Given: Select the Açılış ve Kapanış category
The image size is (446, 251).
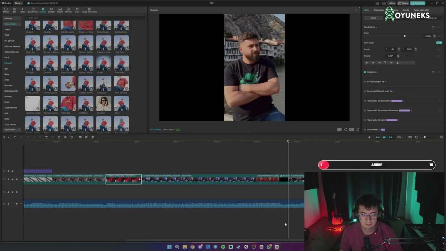Looking at the screenshot, I should pos(12,46).
